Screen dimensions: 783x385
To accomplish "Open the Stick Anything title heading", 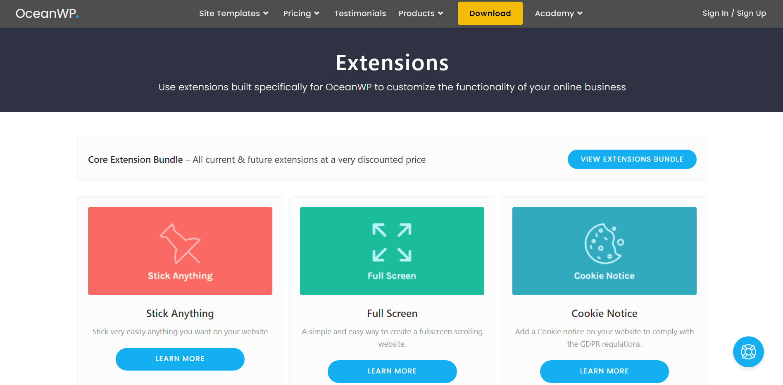I will click(x=180, y=313).
